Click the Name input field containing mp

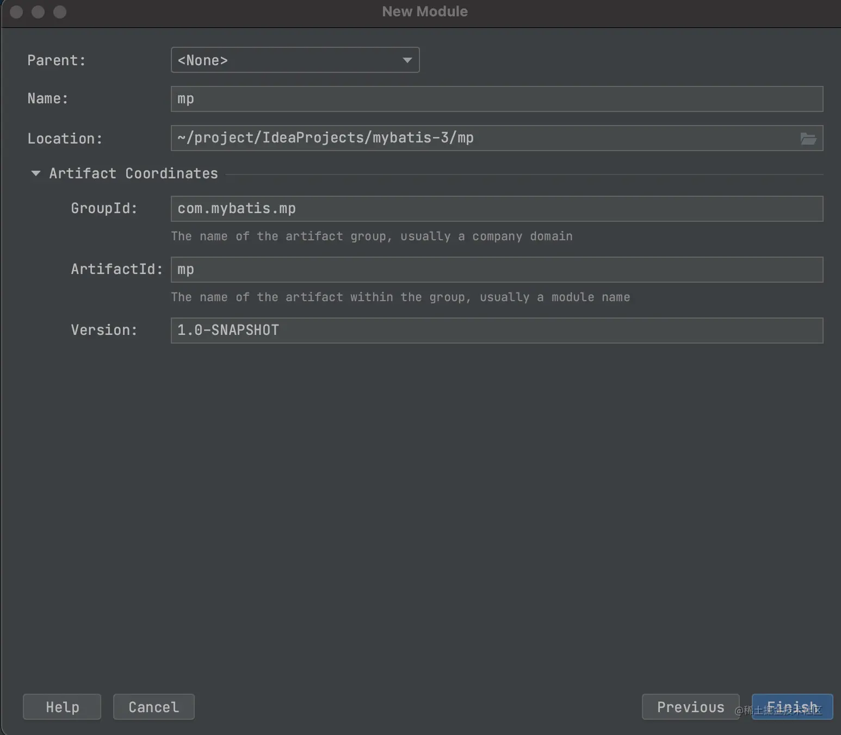(x=497, y=99)
